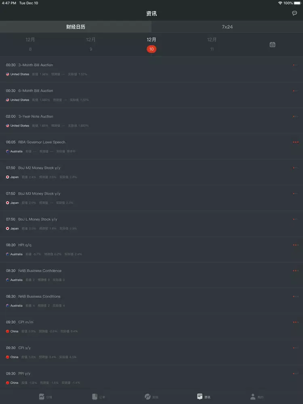This screenshot has height=404, width=303.
Task: Open the profile person tab icon
Action: [253, 397]
